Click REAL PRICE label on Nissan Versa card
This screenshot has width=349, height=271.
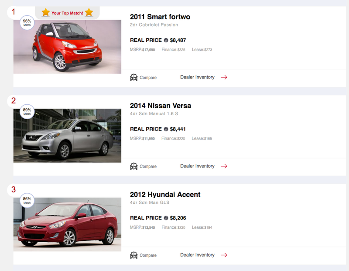[146, 129]
